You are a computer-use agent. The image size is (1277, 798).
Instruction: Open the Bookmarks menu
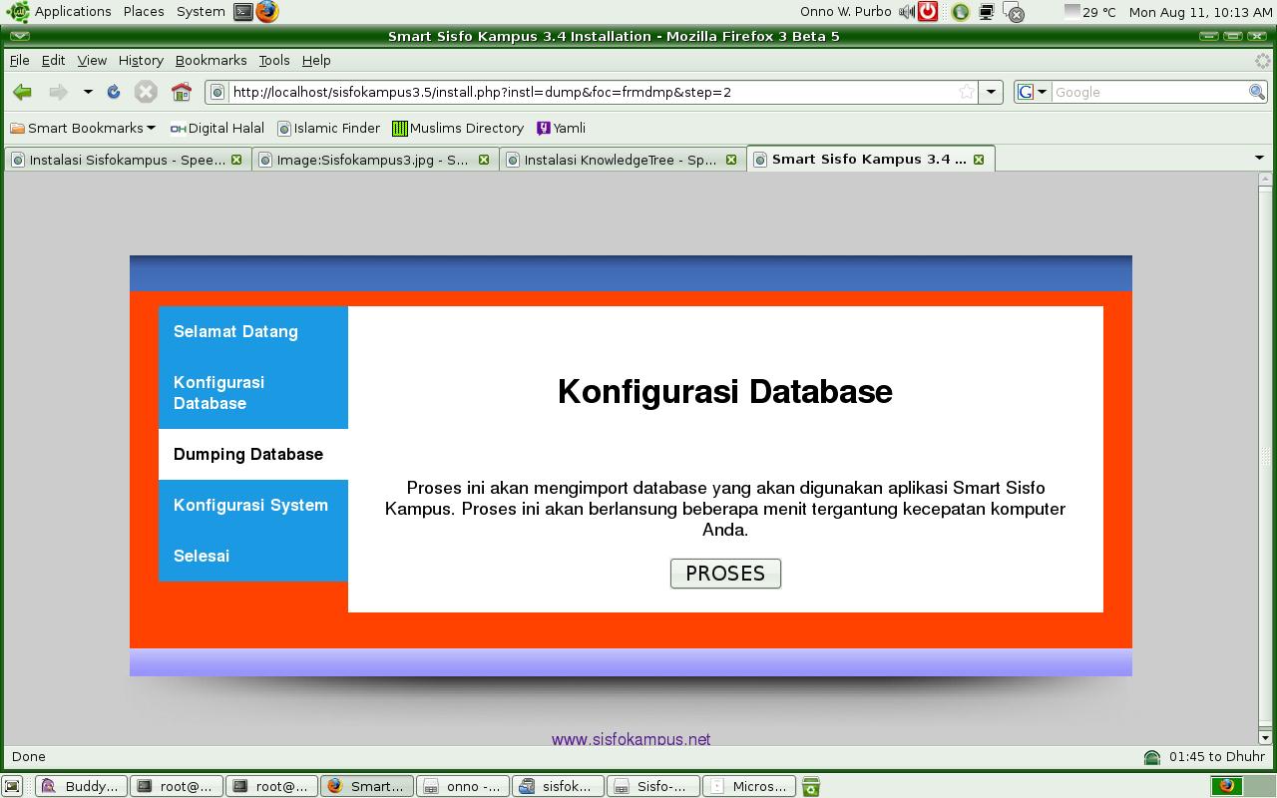click(x=211, y=60)
